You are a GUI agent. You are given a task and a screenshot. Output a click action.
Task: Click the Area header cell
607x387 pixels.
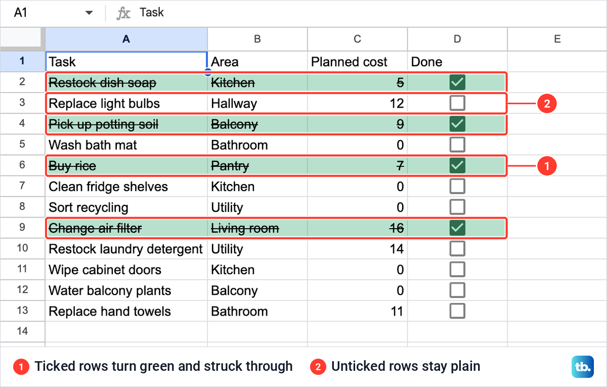(257, 62)
